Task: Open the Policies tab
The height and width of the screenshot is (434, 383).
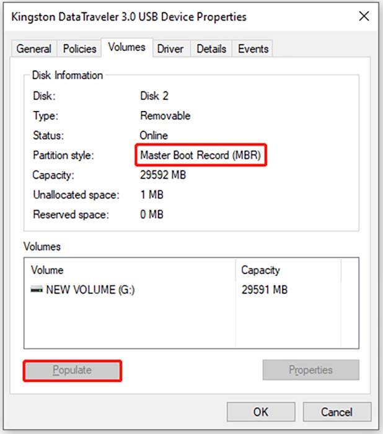Action: click(80, 49)
